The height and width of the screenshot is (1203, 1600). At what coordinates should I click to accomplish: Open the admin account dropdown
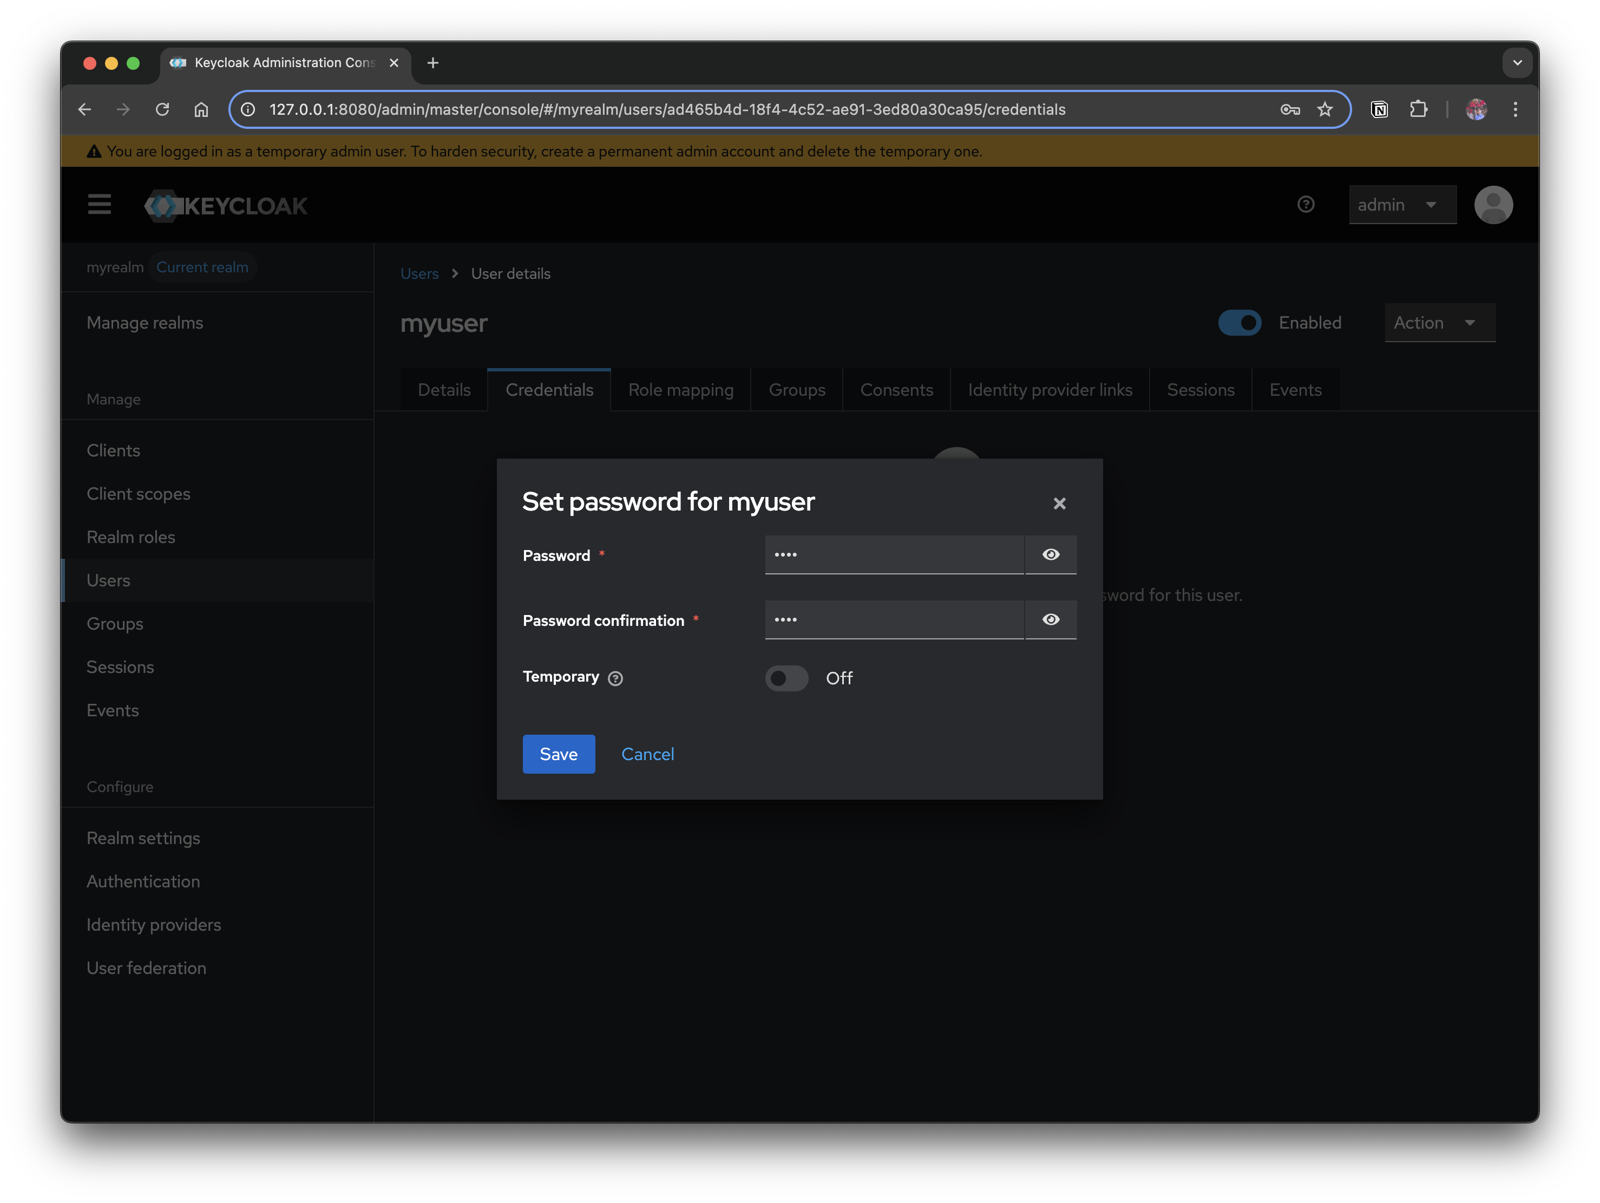point(1401,205)
